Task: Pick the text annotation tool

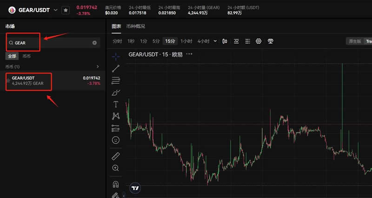Action: pyautogui.click(x=116, y=104)
